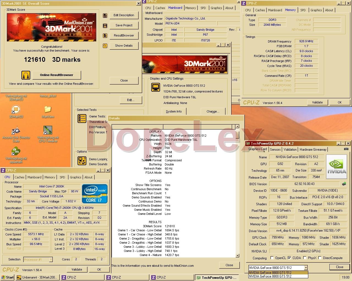Click the BIOS save chip icon in GPU-Z
The width and height of the screenshot is (352, 281).
(x=344, y=184)
